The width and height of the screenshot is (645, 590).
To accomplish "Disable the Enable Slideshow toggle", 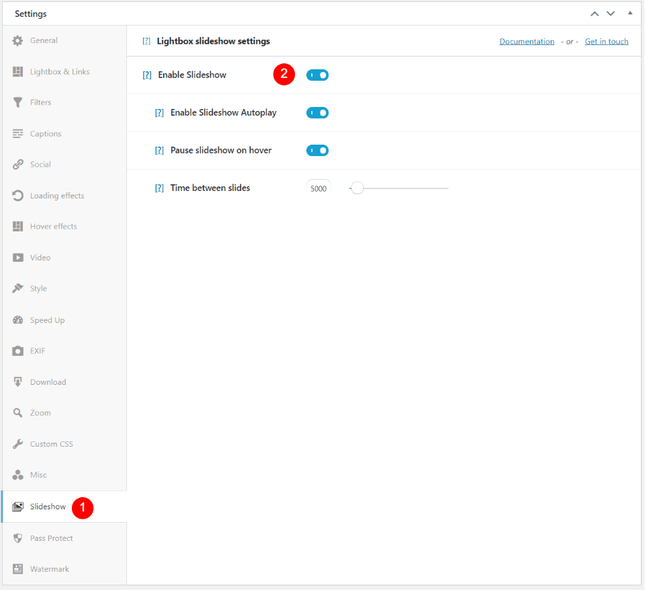I will point(317,75).
